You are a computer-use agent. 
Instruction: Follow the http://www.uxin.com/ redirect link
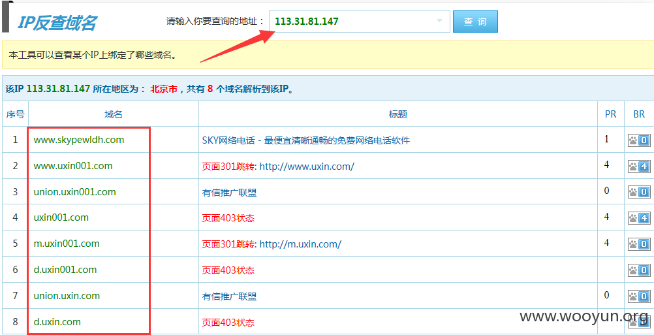click(x=307, y=167)
